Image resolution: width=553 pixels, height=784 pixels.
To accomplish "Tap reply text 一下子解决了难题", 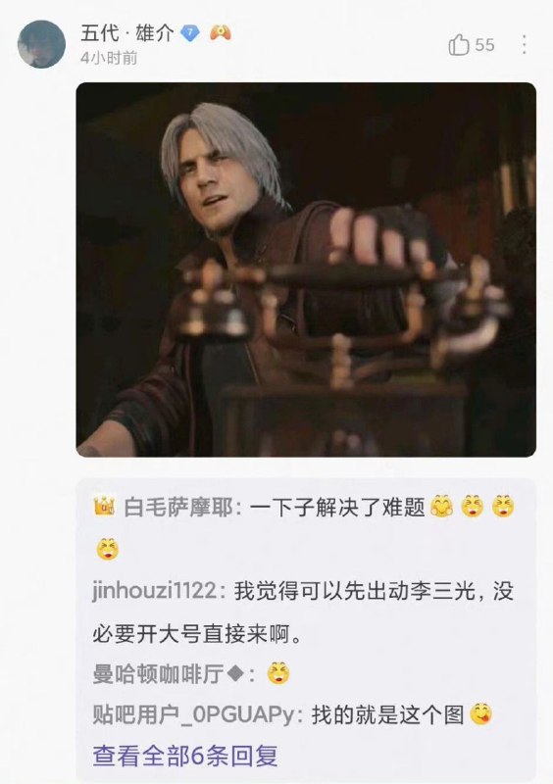I will (x=337, y=508).
